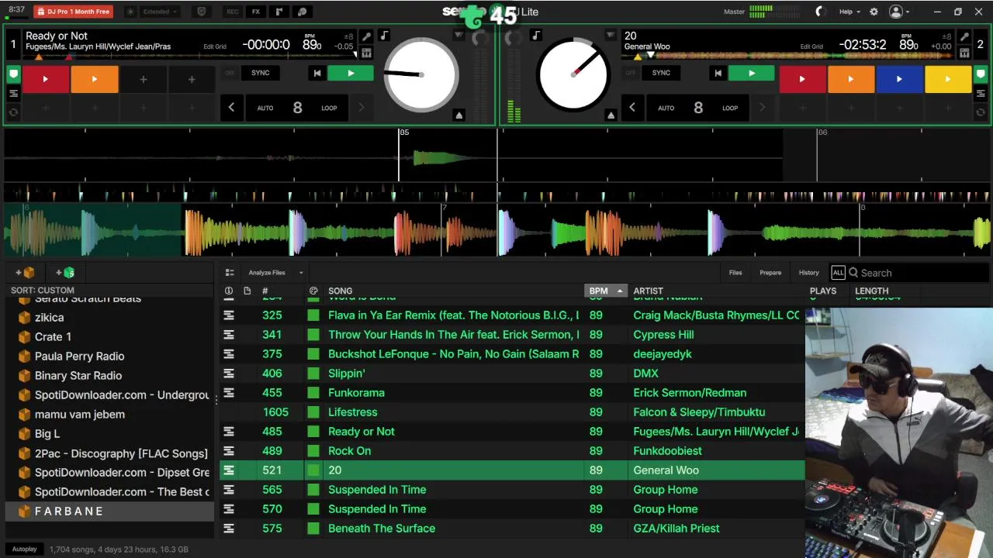Switch deck 1 pads to the sampler view
The image size is (993, 558).
click(x=13, y=94)
